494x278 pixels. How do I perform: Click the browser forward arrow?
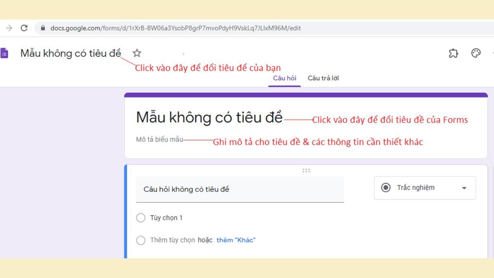coord(9,28)
